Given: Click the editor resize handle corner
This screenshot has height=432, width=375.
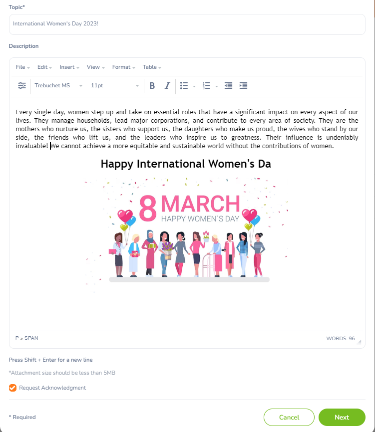Looking at the screenshot, I should [x=359, y=342].
